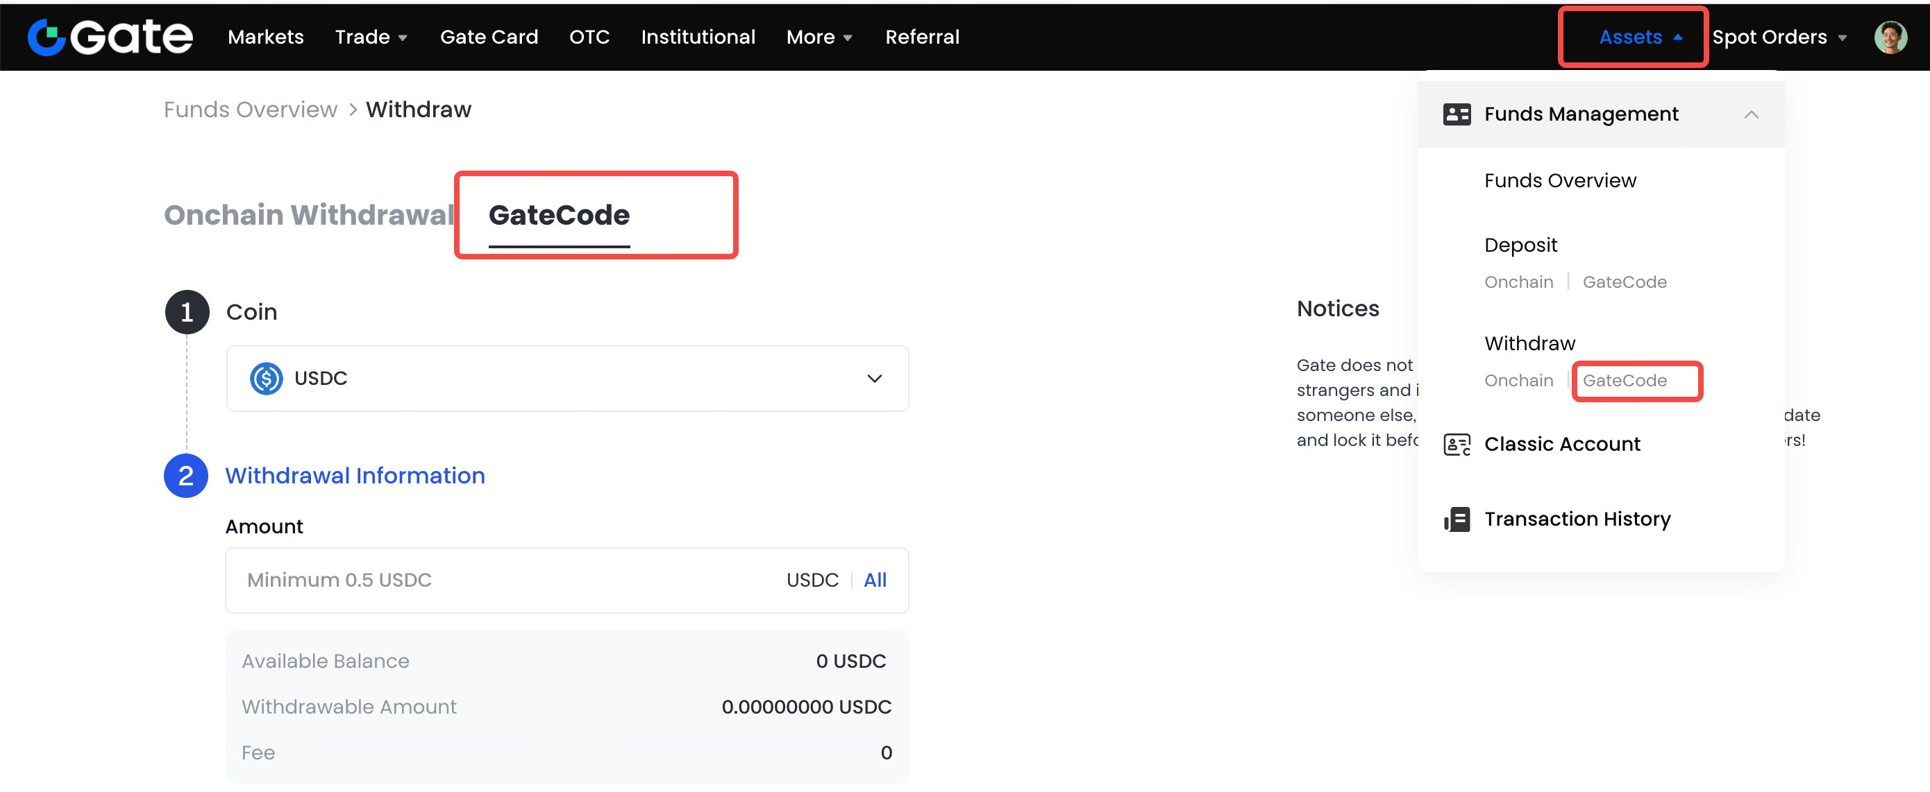
Task: Expand the Trade menu
Action: tap(371, 37)
